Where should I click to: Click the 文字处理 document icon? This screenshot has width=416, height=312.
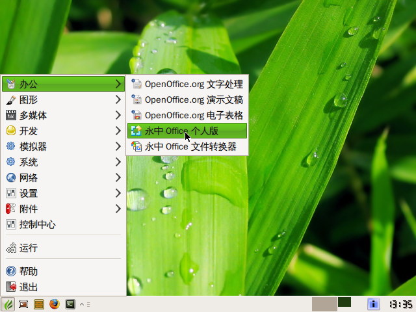[136, 84]
